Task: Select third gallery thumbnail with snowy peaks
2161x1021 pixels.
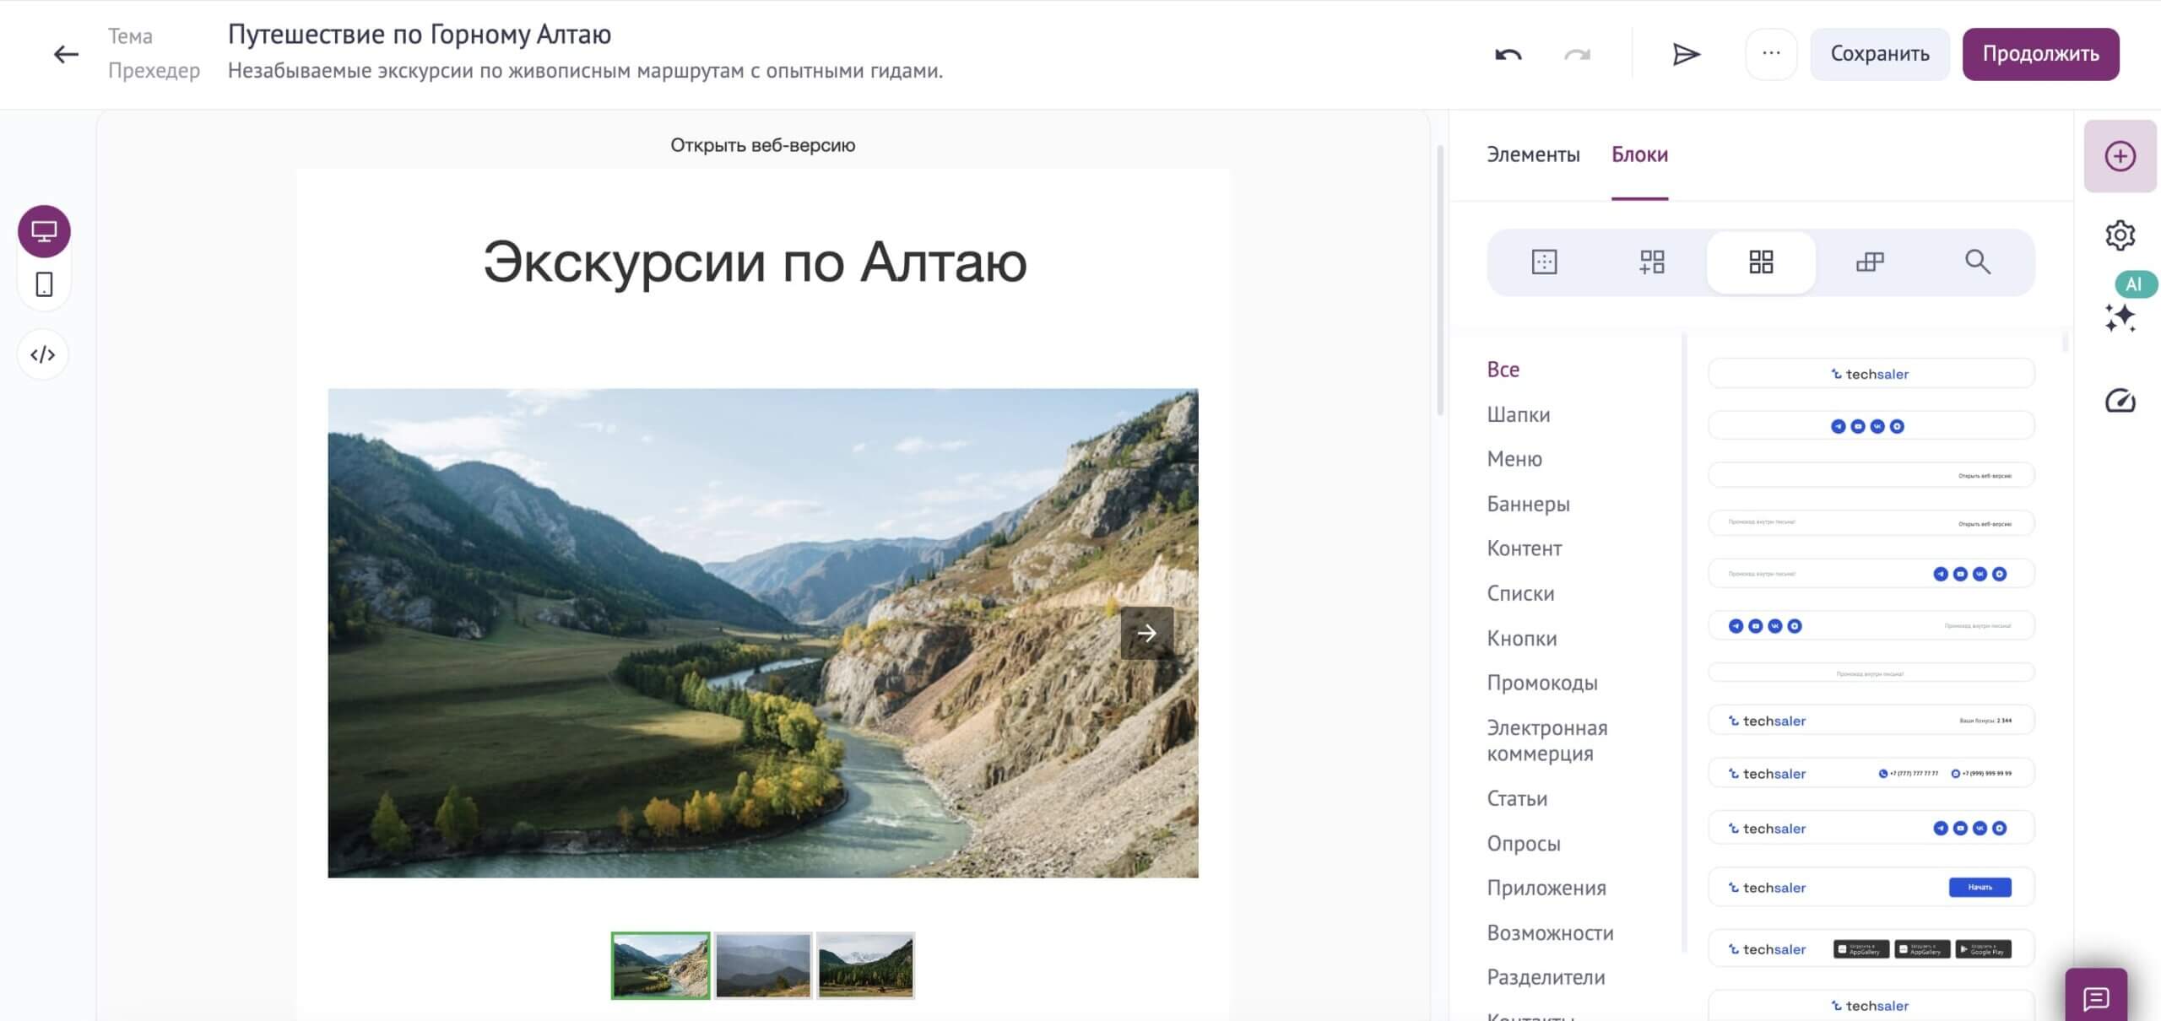Action: click(x=865, y=965)
